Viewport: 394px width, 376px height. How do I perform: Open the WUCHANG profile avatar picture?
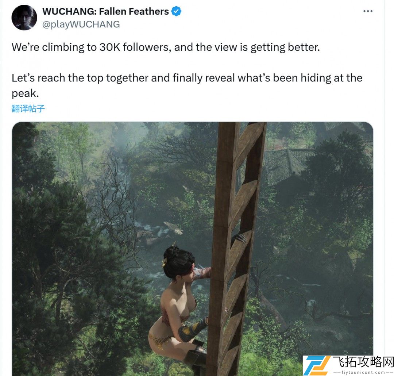click(x=24, y=18)
